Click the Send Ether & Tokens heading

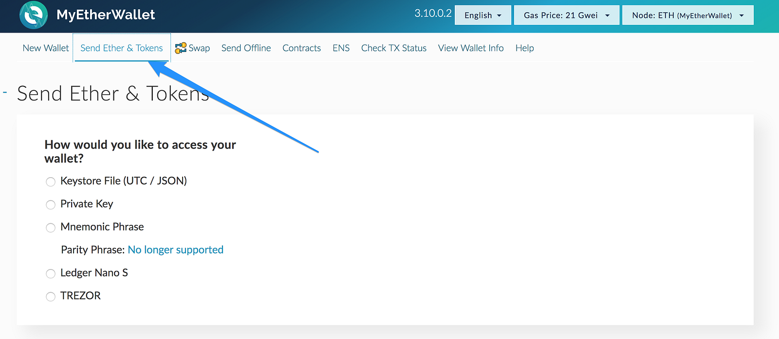pyautogui.click(x=113, y=93)
